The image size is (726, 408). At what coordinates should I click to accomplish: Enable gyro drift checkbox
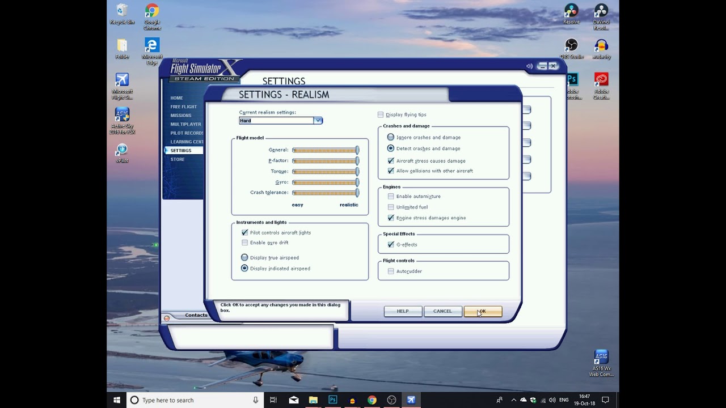pyautogui.click(x=244, y=243)
